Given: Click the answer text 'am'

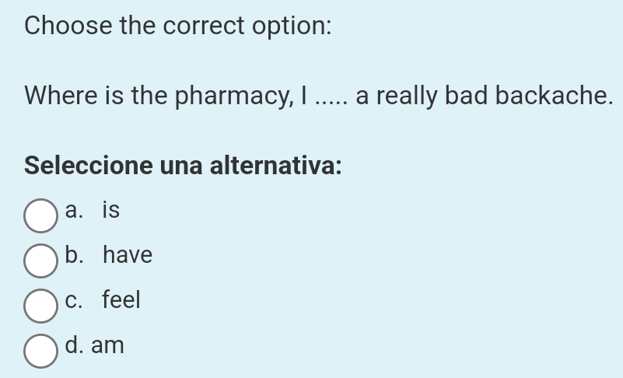Looking at the screenshot, I should (x=108, y=345).
